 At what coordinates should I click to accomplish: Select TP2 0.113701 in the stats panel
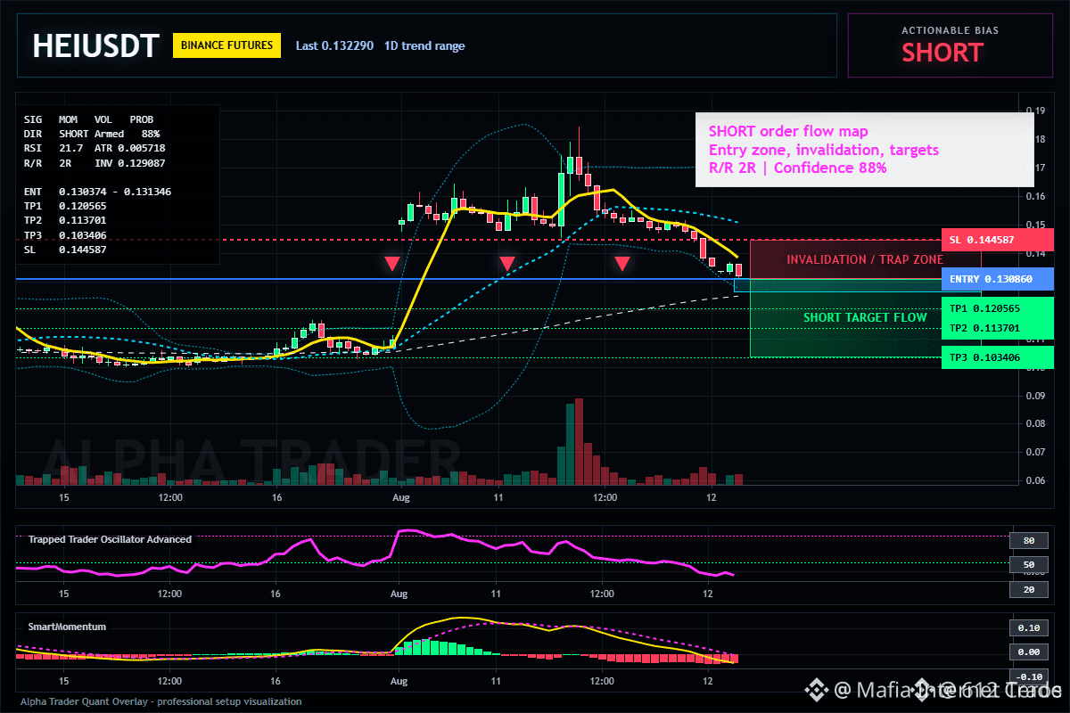[65, 219]
